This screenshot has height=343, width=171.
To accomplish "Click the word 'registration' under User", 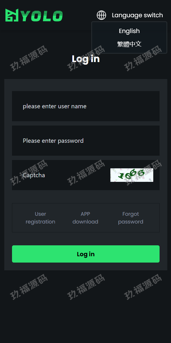I will coord(40,222).
